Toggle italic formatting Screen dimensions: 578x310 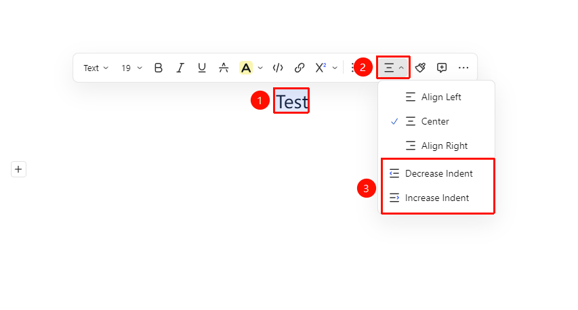(x=180, y=68)
